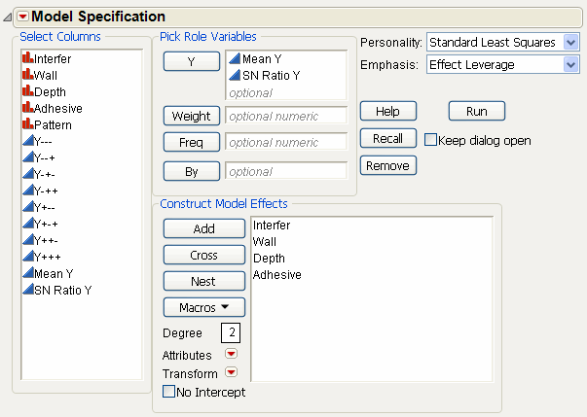Expand the Macros menu button
This screenshot has width=587, height=417.
(x=203, y=307)
